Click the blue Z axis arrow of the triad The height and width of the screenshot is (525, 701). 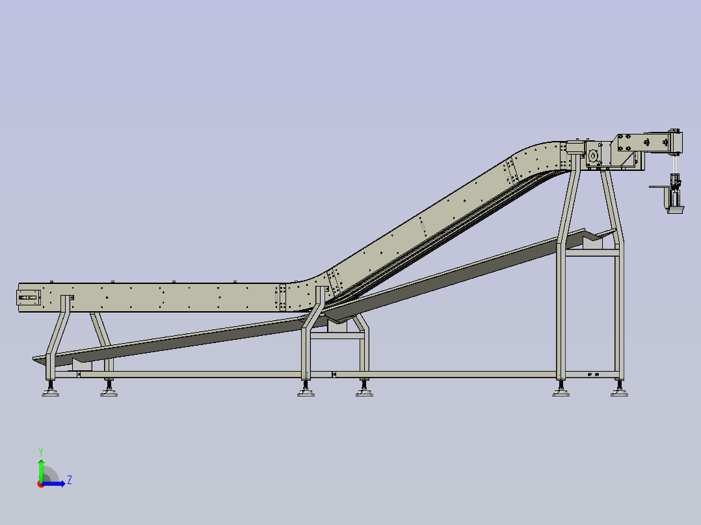pos(55,483)
